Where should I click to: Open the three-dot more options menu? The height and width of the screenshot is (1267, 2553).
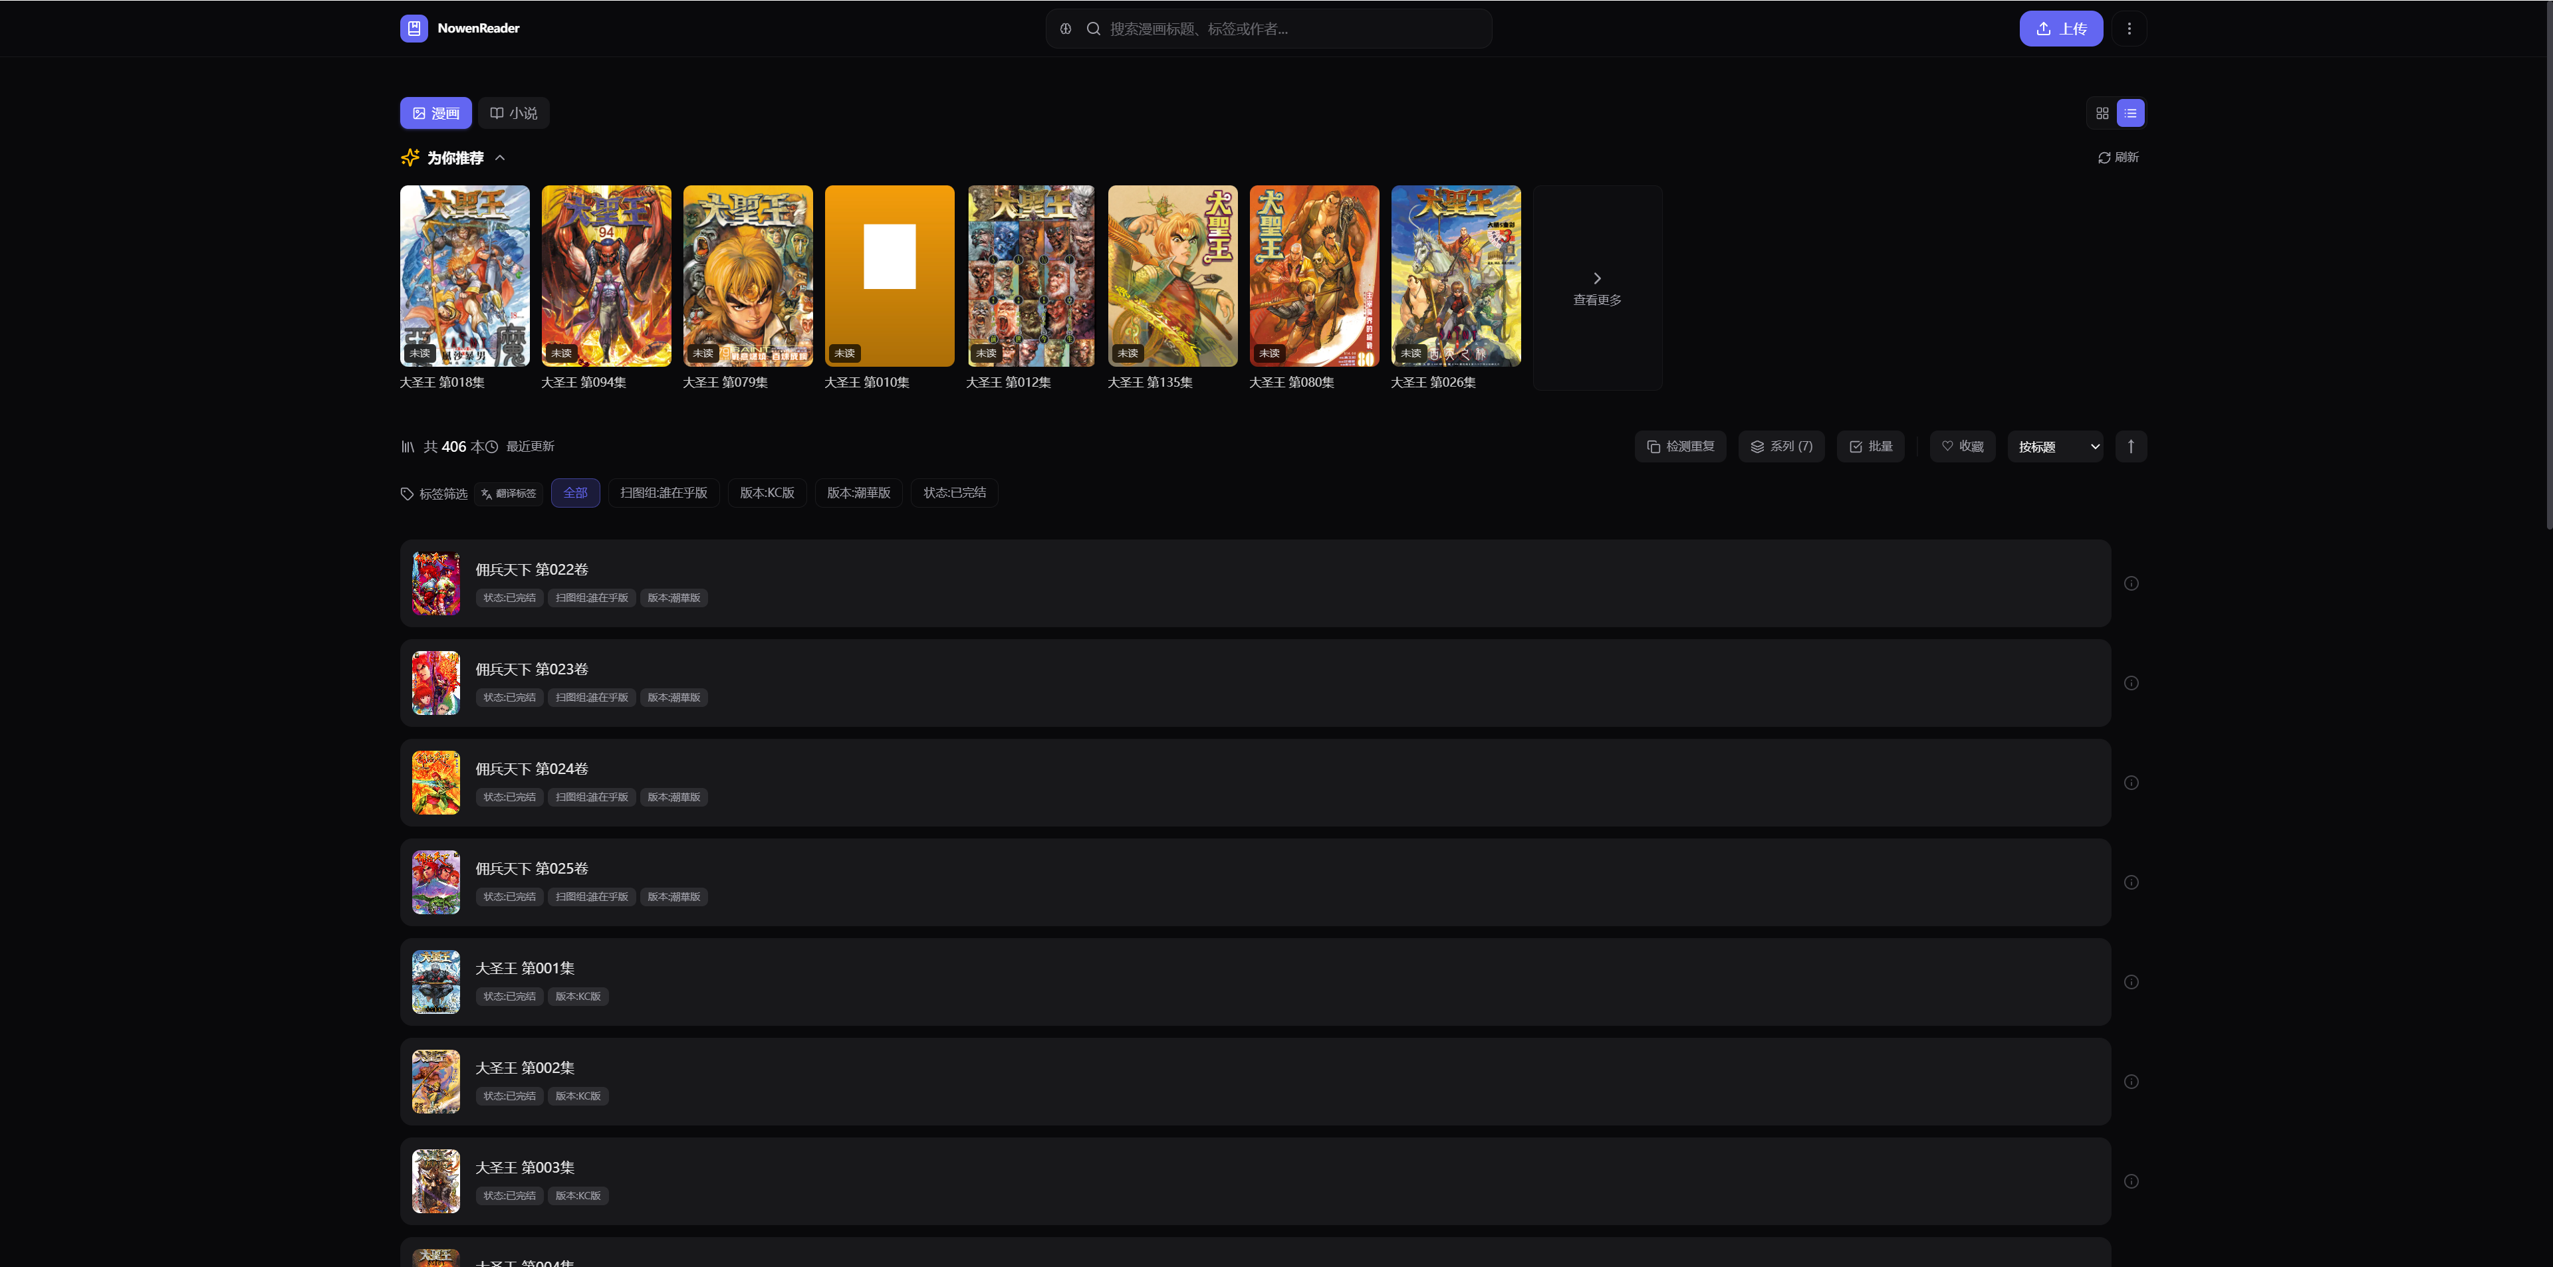tap(2129, 29)
